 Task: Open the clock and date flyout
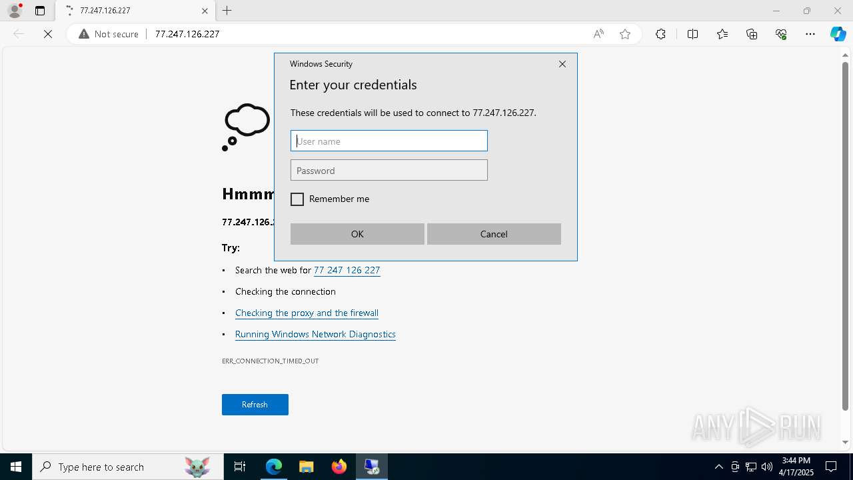[796, 467]
